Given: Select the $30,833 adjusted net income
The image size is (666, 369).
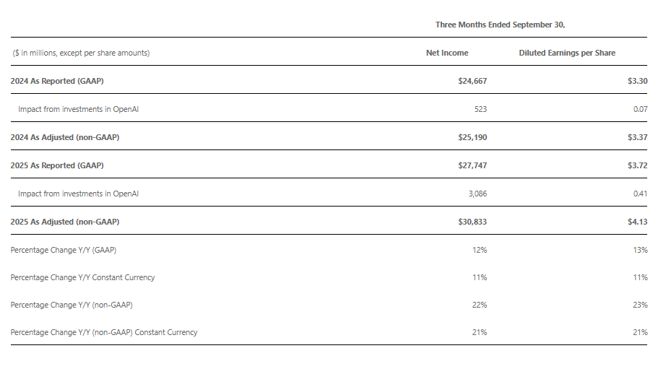Looking at the screenshot, I should [472, 222].
